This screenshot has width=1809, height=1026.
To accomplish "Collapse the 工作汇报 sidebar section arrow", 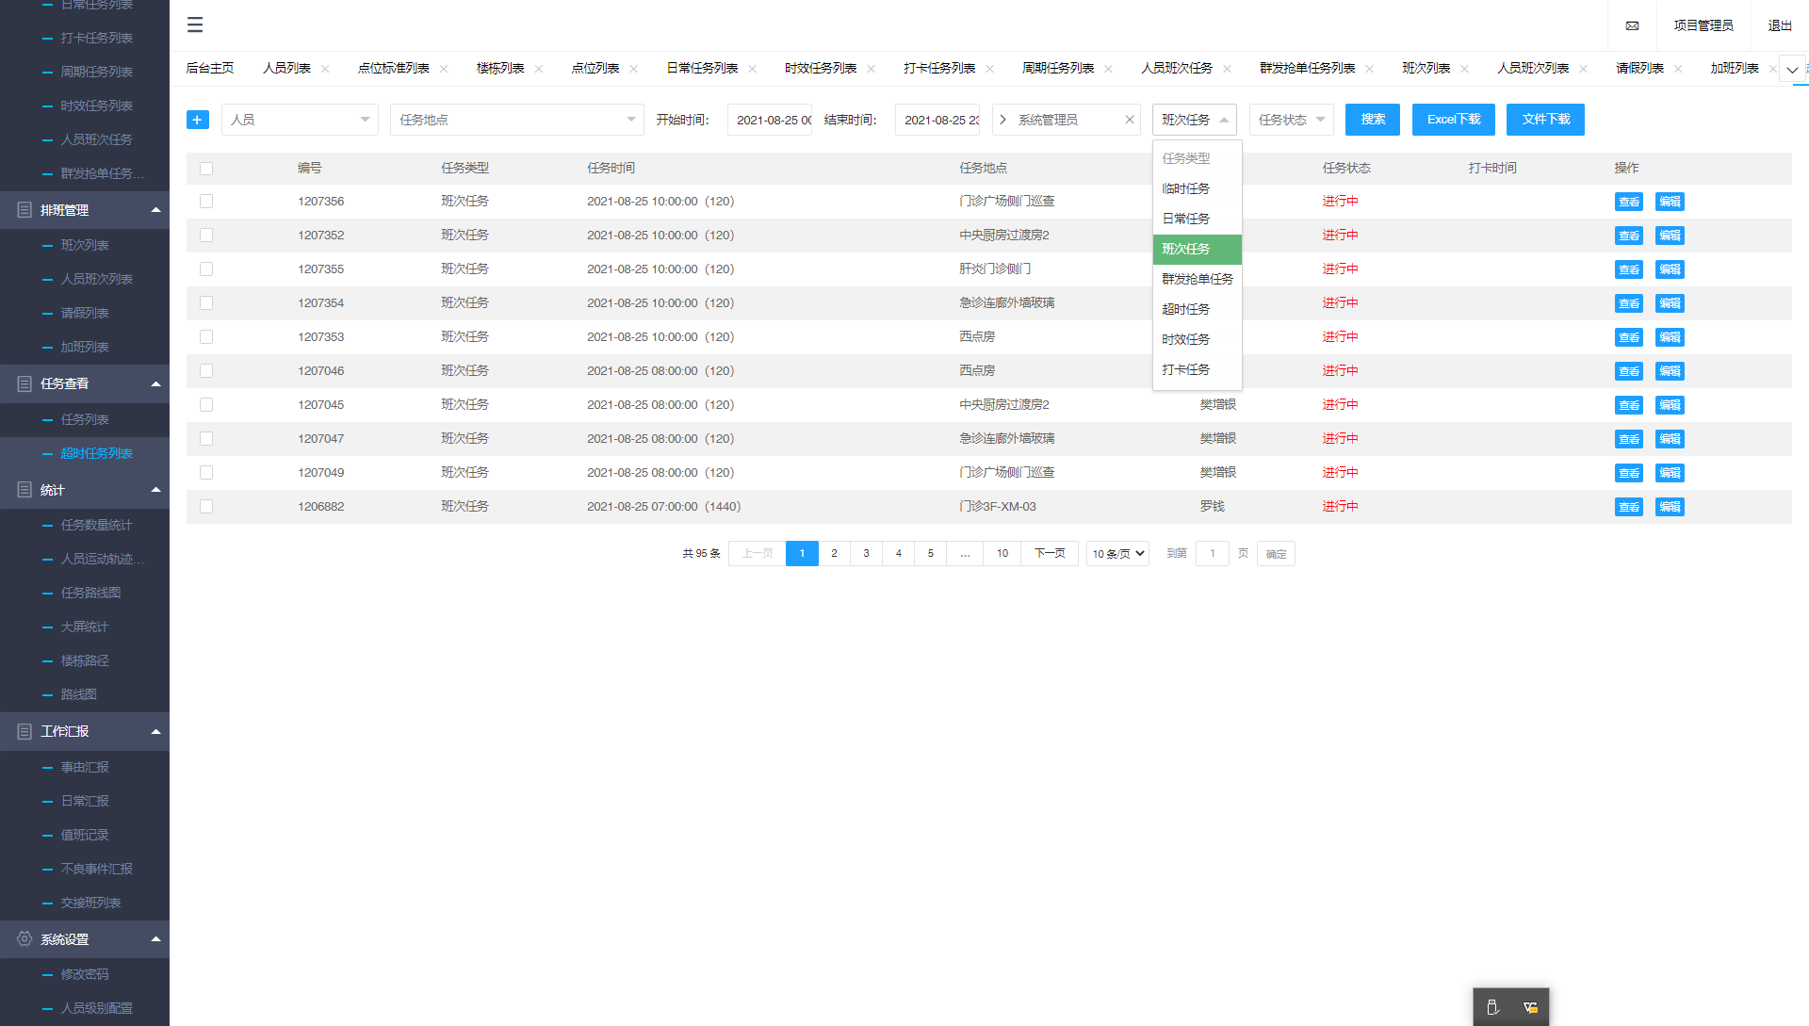I will click(x=156, y=731).
